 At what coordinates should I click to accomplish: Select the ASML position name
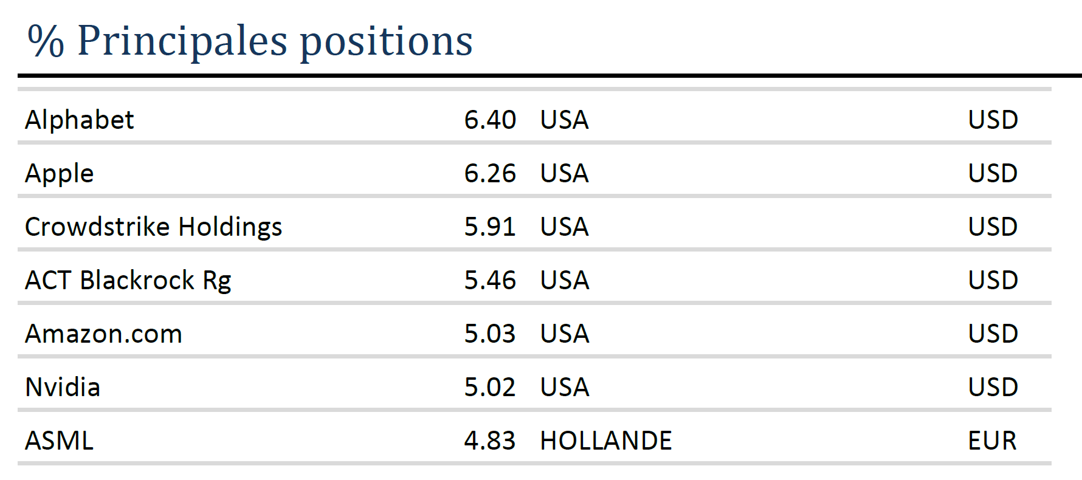59,441
